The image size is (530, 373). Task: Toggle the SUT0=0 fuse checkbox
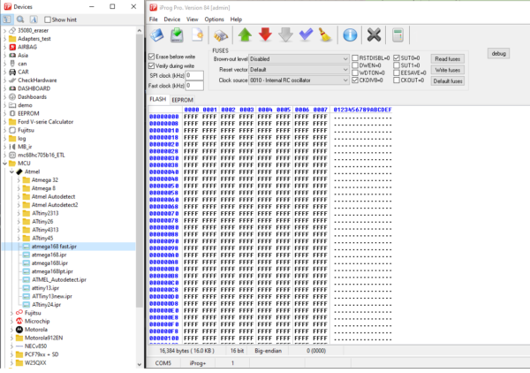coord(397,58)
